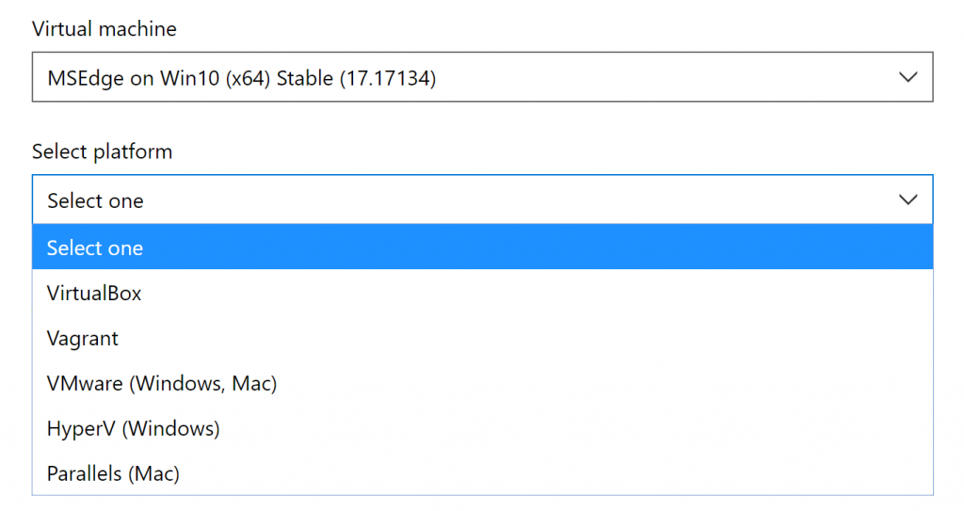Choose Vagrant from the platform list

tap(83, 339)
